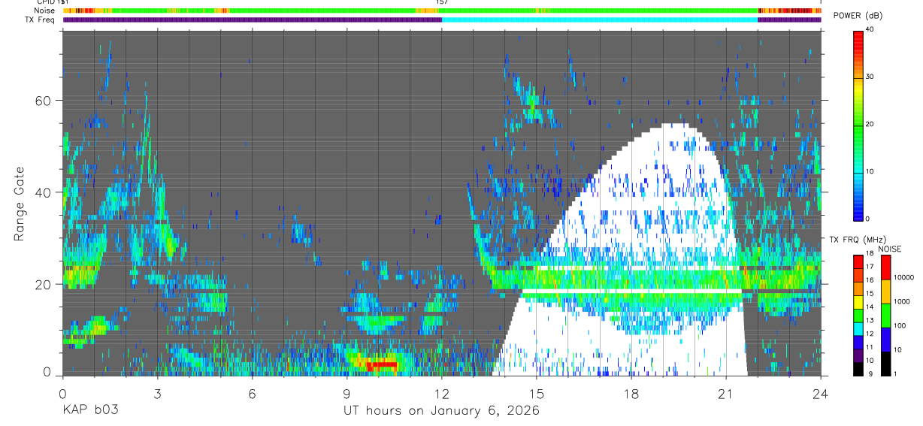This screenshot has height=426, width=923.
Task: Click the 100 label on NOISE legend
Action: pos(900,325)
